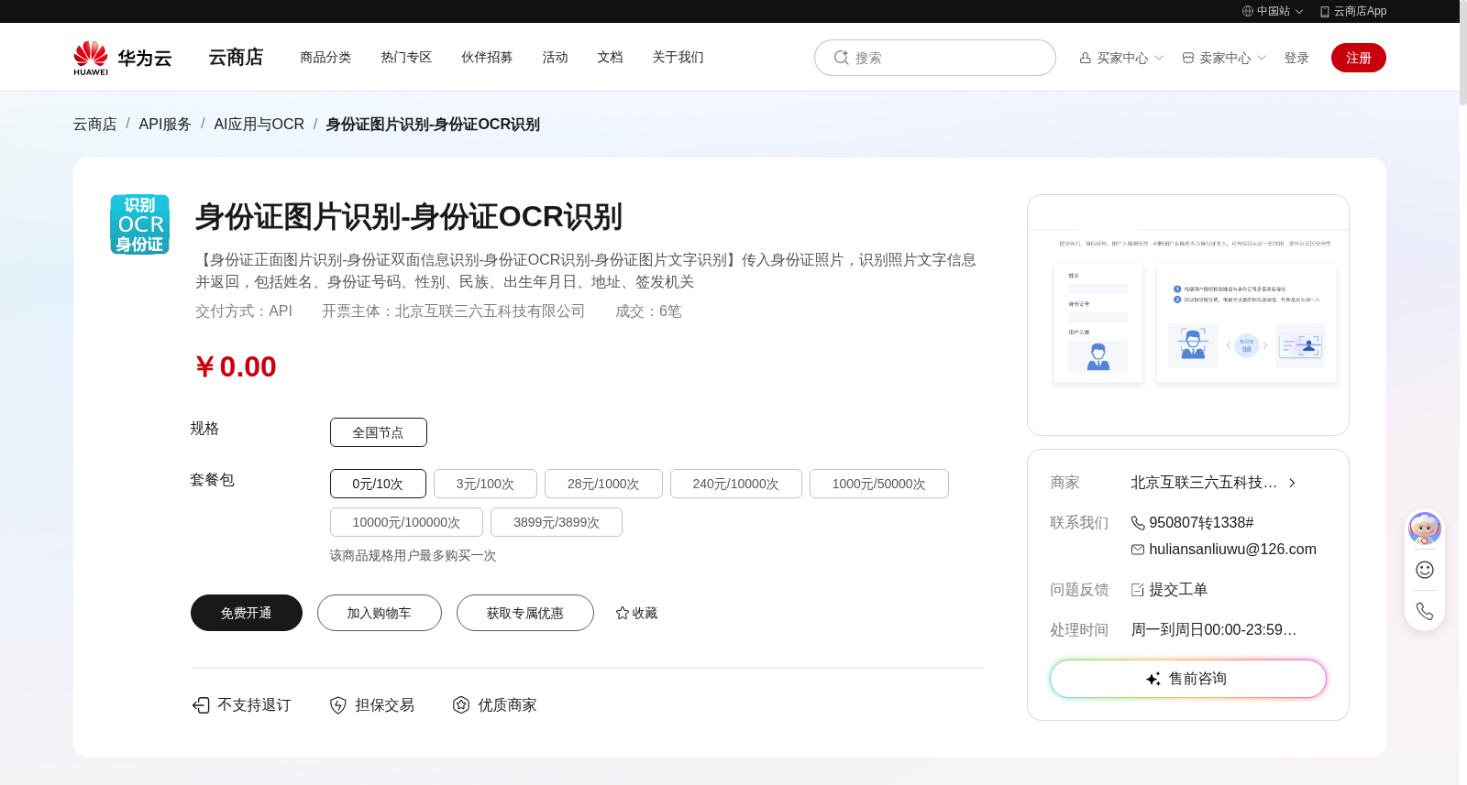Expand the 买家中心 dropdown
This screenshot has height=785, width=1467.
(1159, 58)
